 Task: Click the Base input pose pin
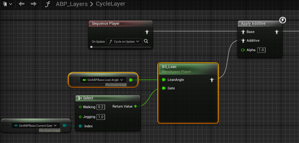click(x=243, y=32)
